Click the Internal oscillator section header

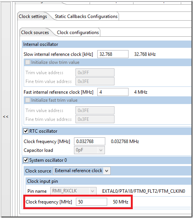107,44
